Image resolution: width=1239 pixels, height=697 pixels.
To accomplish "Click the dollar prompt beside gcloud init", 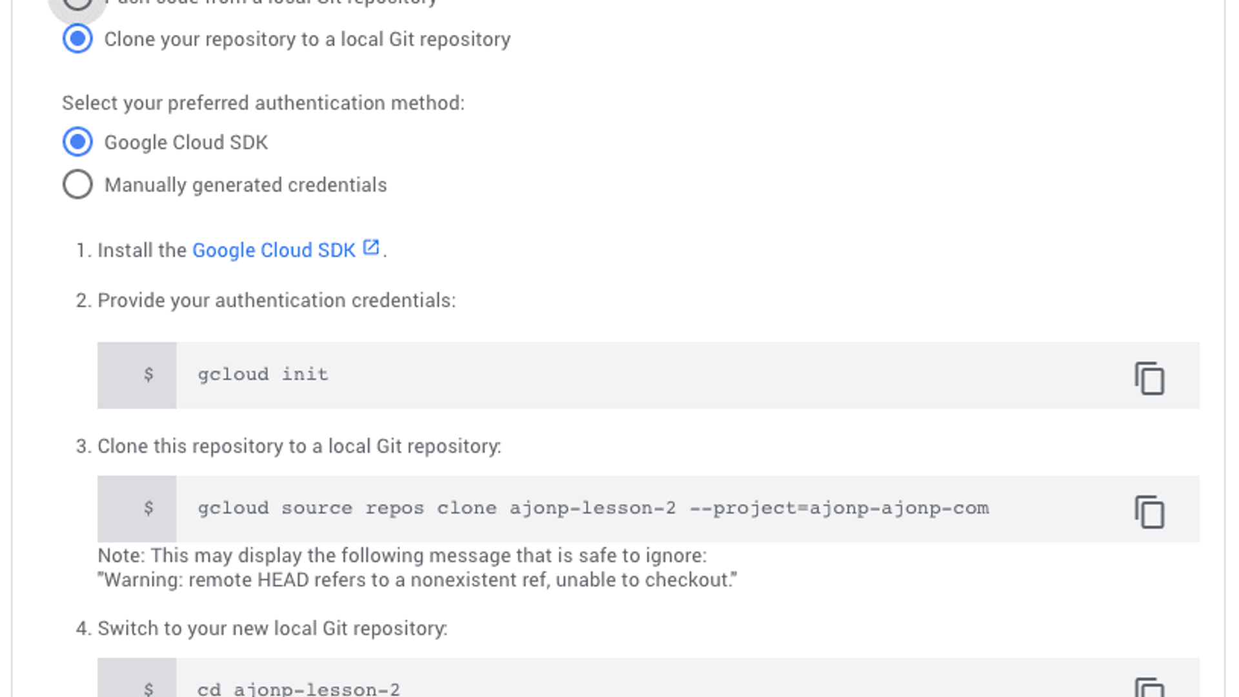I will (x=148, y=374).
